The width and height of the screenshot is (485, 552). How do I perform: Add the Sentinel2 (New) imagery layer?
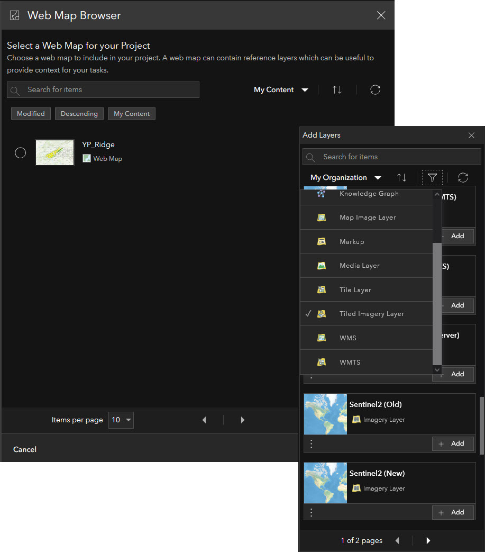coord(453,512)
